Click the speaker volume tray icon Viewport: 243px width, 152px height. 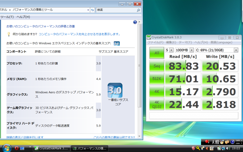tap(228, 148)
